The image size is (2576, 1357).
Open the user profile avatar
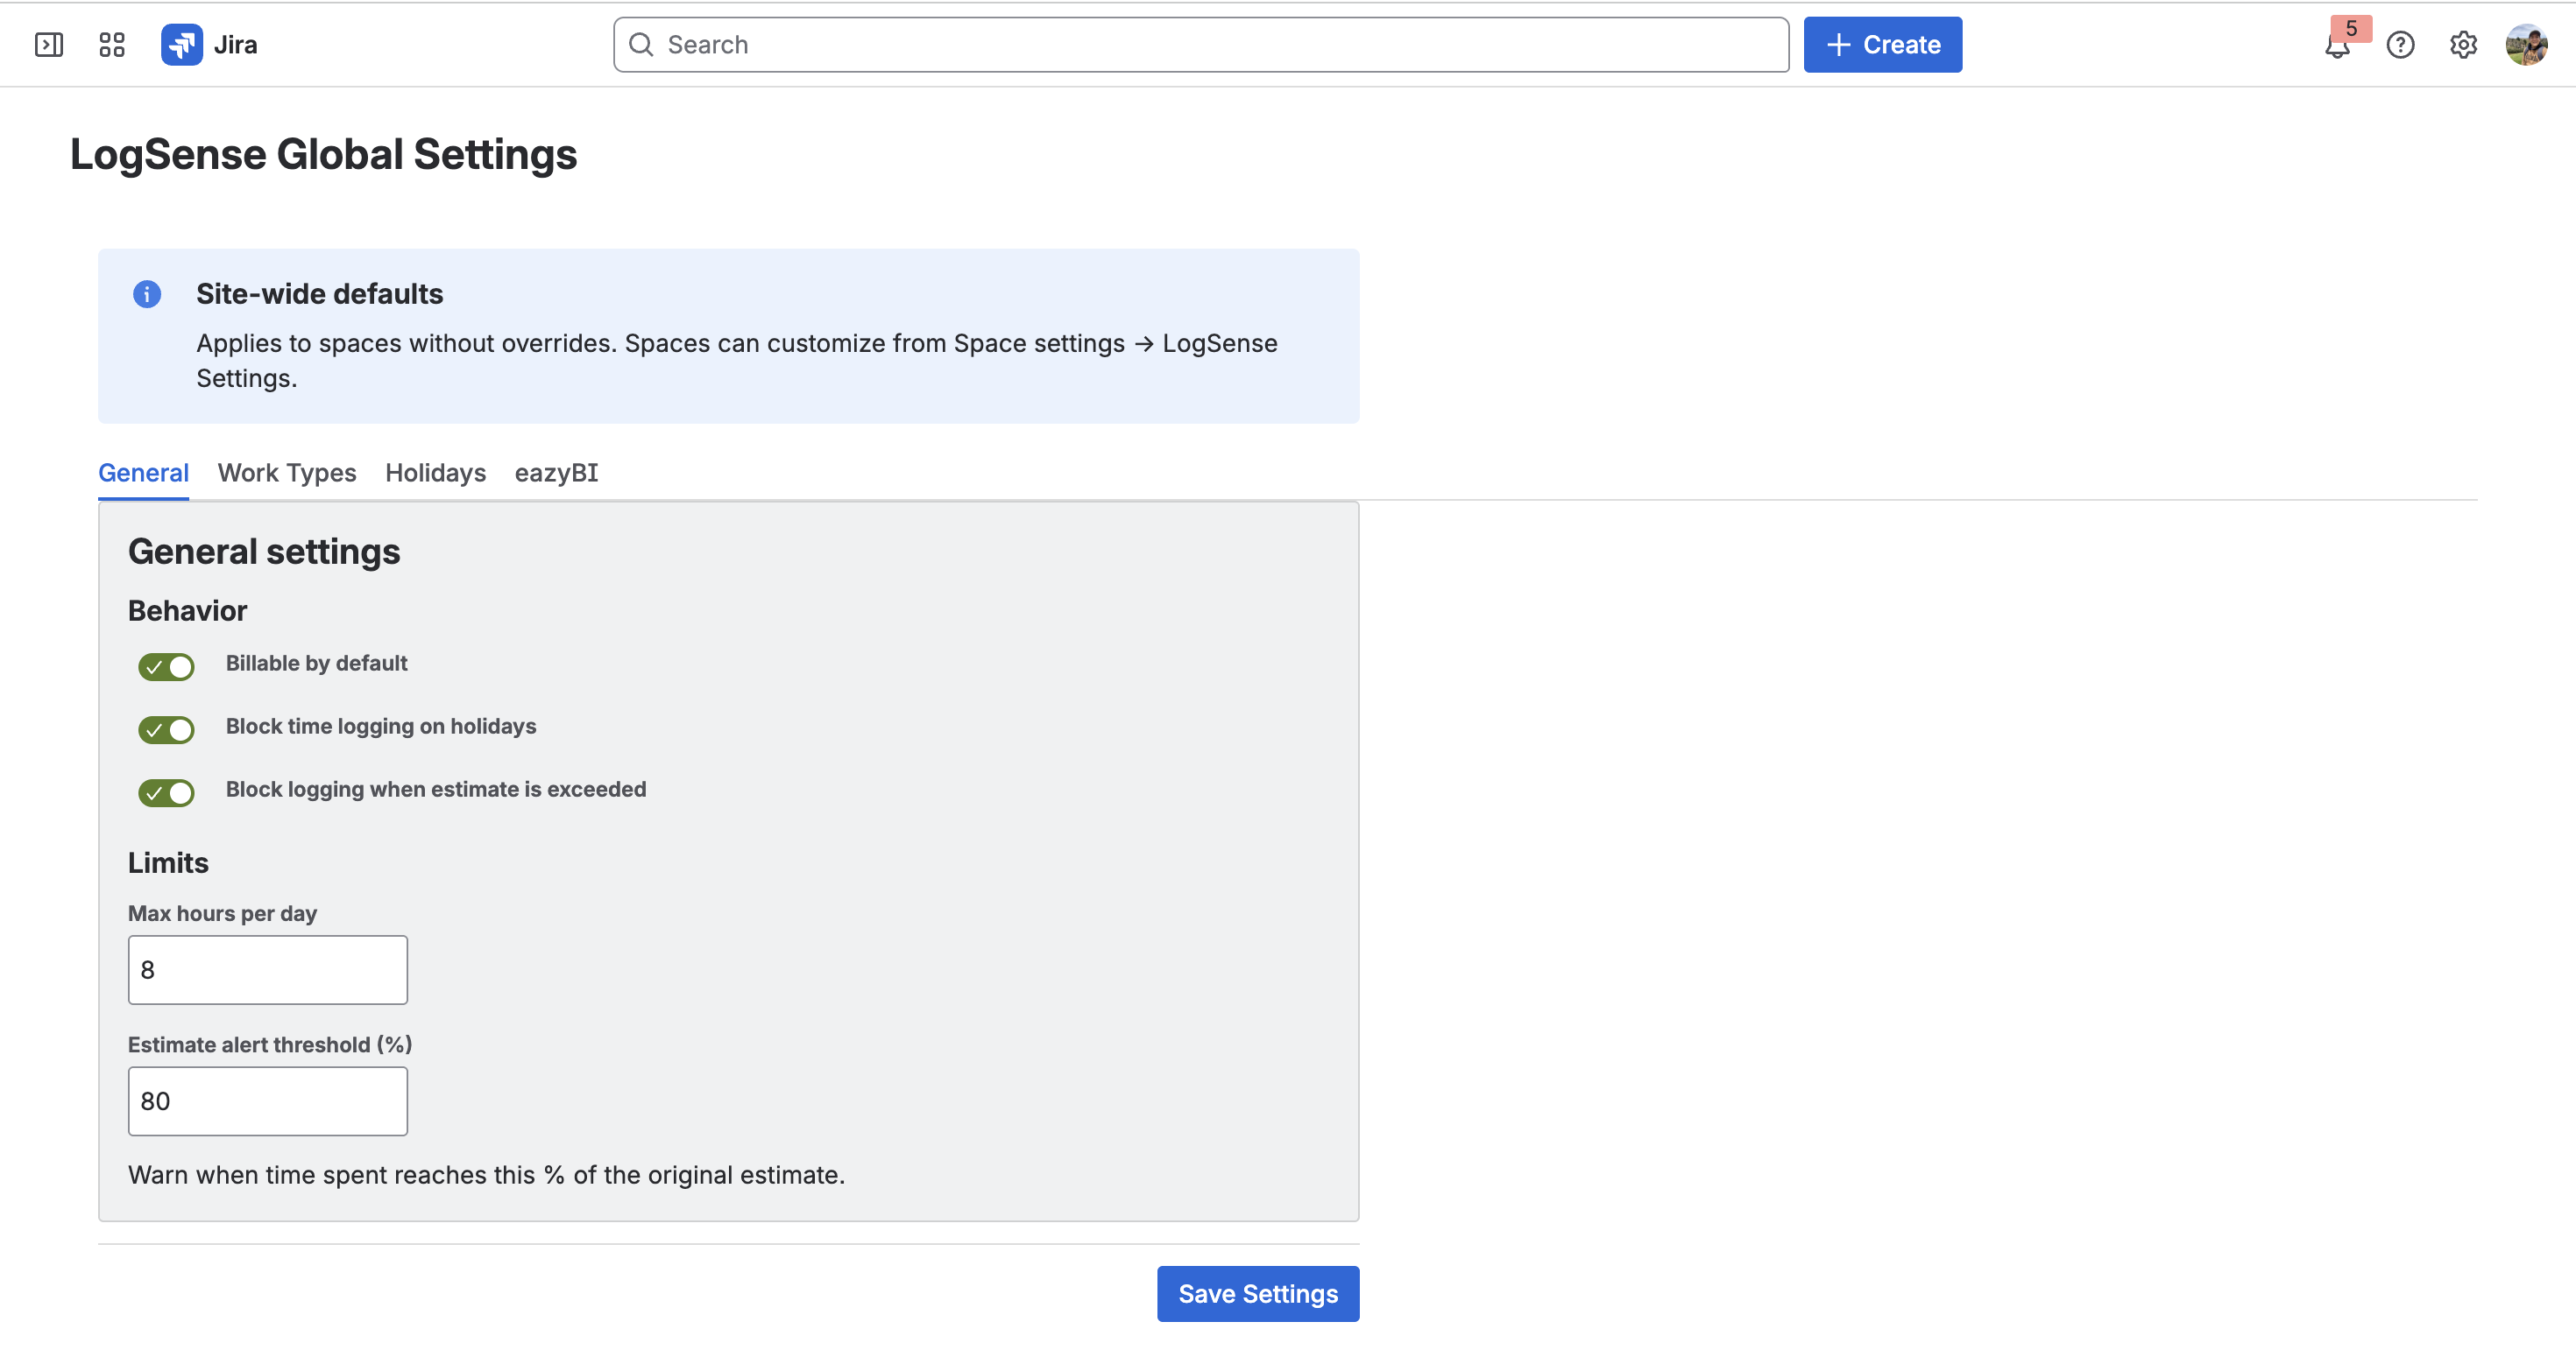(x=2526, y=45)
